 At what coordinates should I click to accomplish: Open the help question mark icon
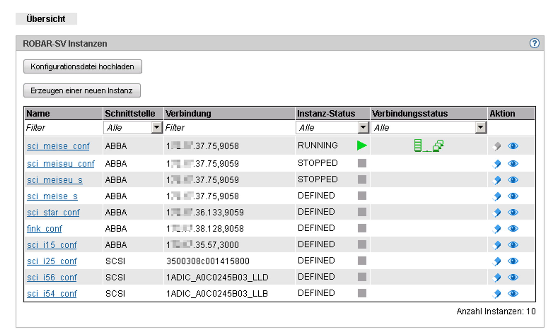534,43
